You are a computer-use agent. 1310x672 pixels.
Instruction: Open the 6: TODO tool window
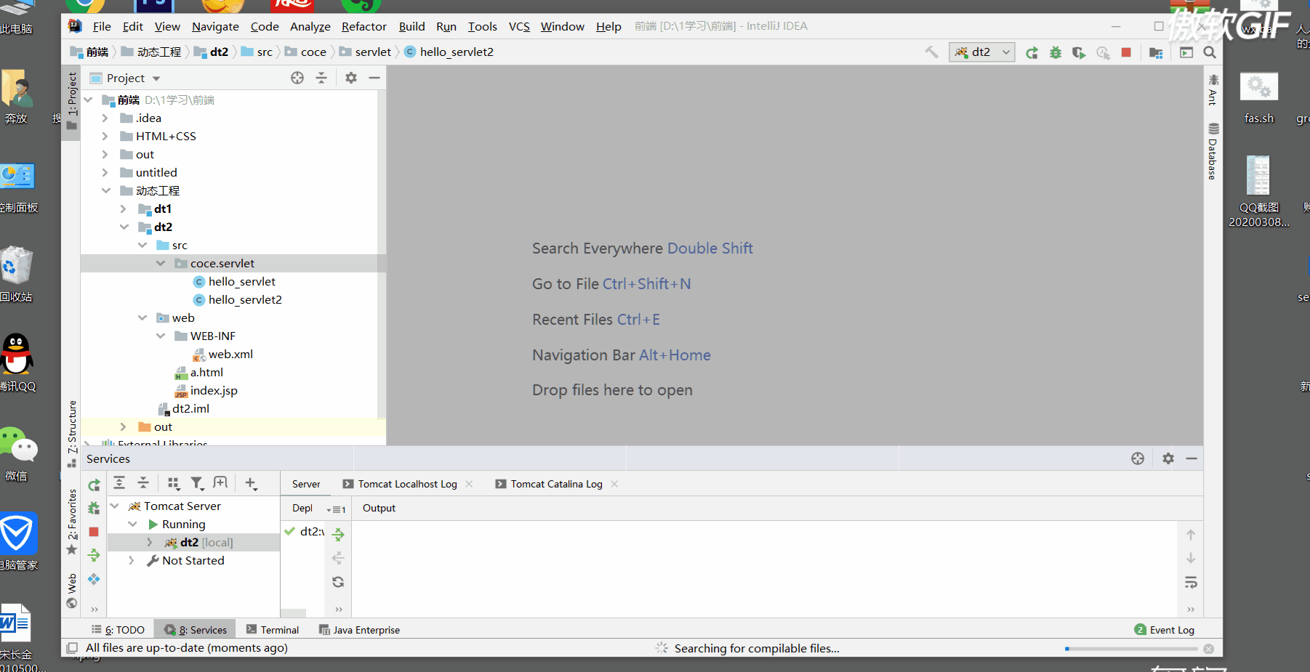(118, 630)
